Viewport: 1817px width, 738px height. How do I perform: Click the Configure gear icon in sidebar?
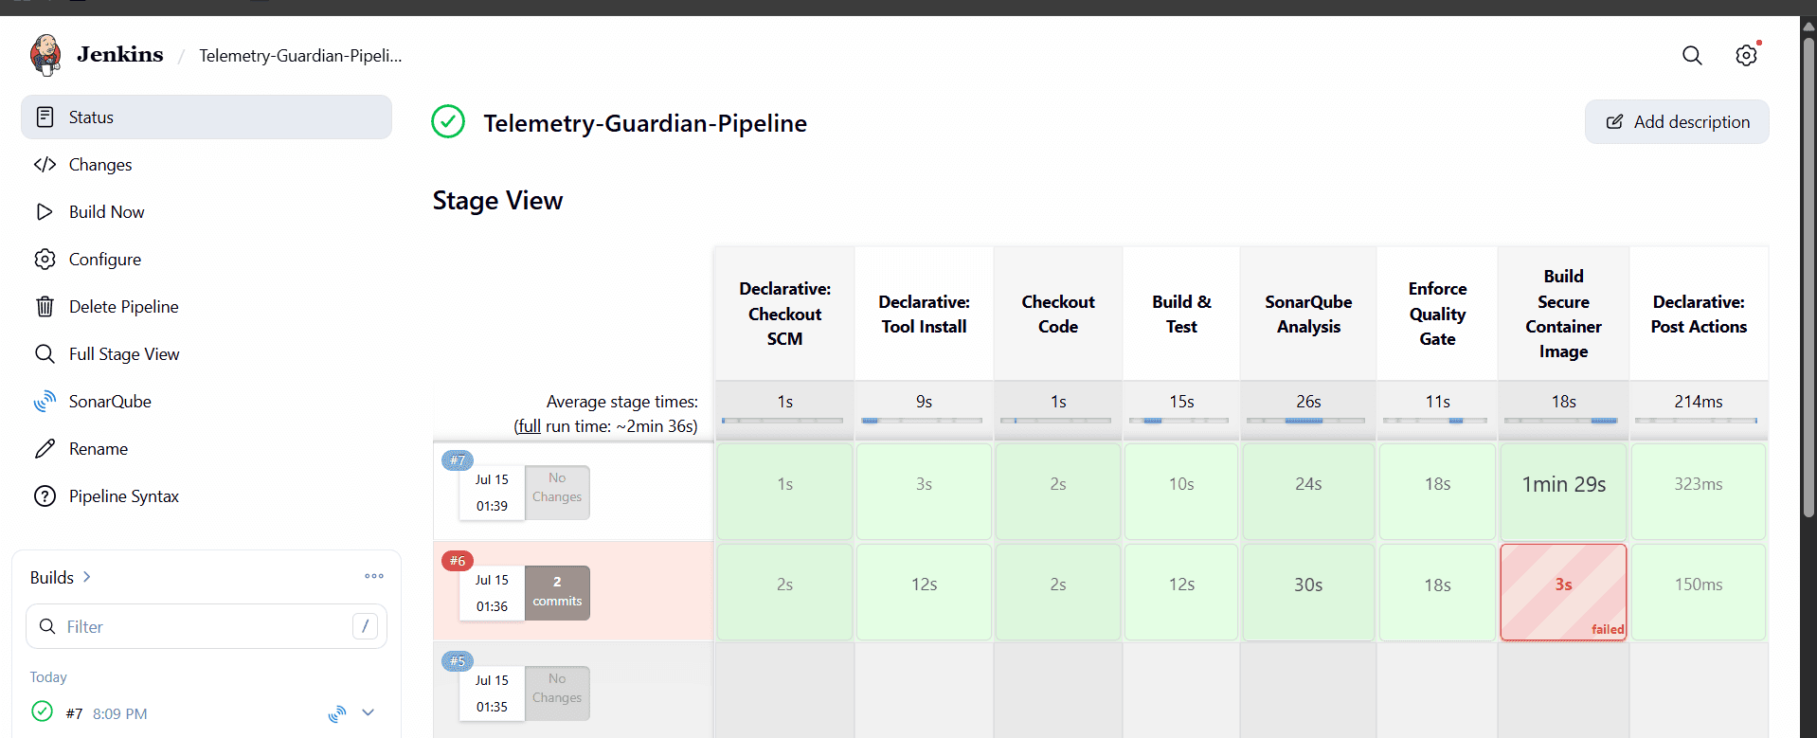tap(45, 260)
